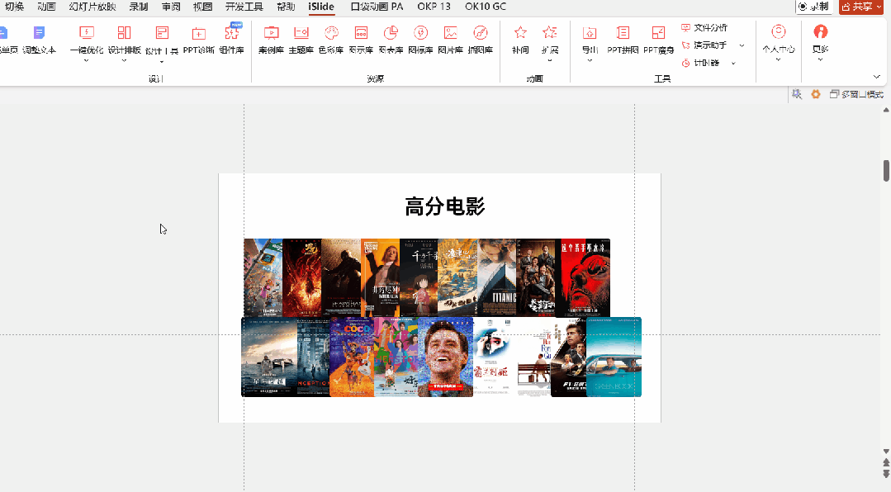Open the 主题库 library
Screen dimensions: 891x492
point(301,40)
